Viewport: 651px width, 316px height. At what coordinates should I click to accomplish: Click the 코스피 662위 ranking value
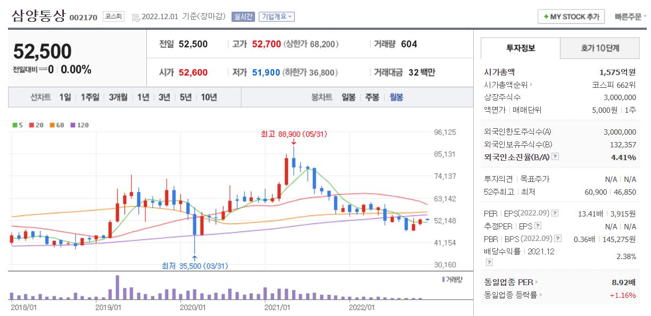coord(614,84)
